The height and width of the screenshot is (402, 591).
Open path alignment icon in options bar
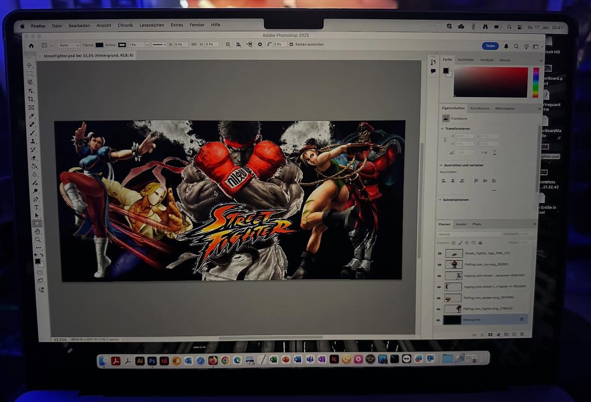238,44
